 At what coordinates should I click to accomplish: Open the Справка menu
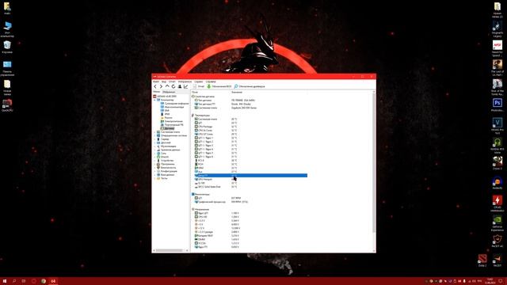point(211,82)
